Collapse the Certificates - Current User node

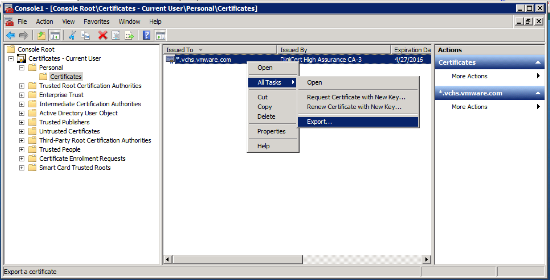11,59
